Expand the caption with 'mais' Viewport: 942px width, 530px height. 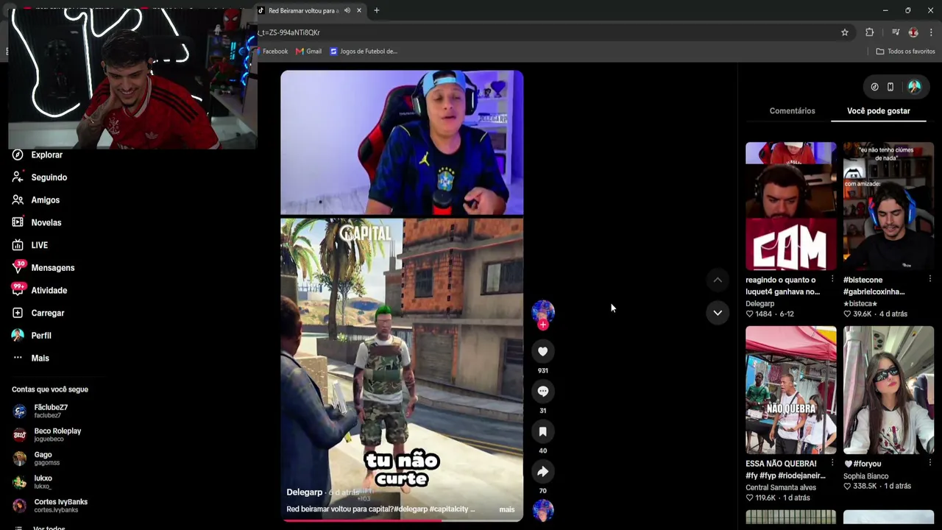coord(507,509)
